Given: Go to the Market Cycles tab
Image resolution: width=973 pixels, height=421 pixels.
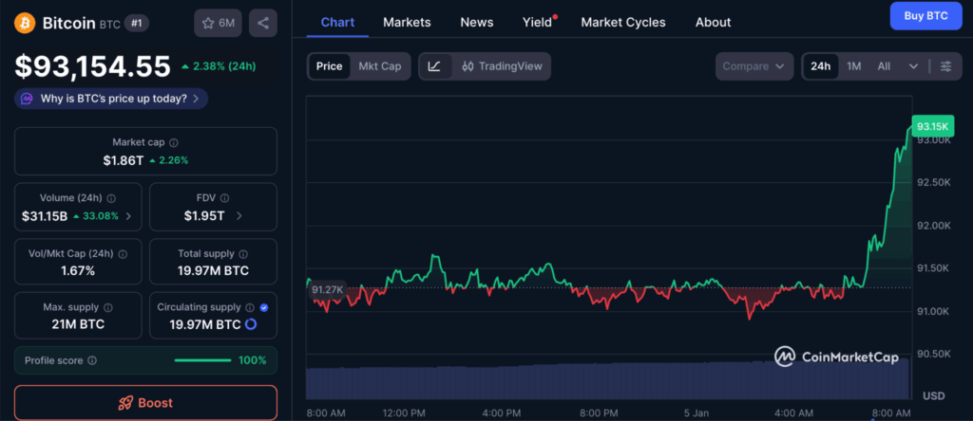Looking at the screenshot, I should pyautogui.click(x=622, y=22).
